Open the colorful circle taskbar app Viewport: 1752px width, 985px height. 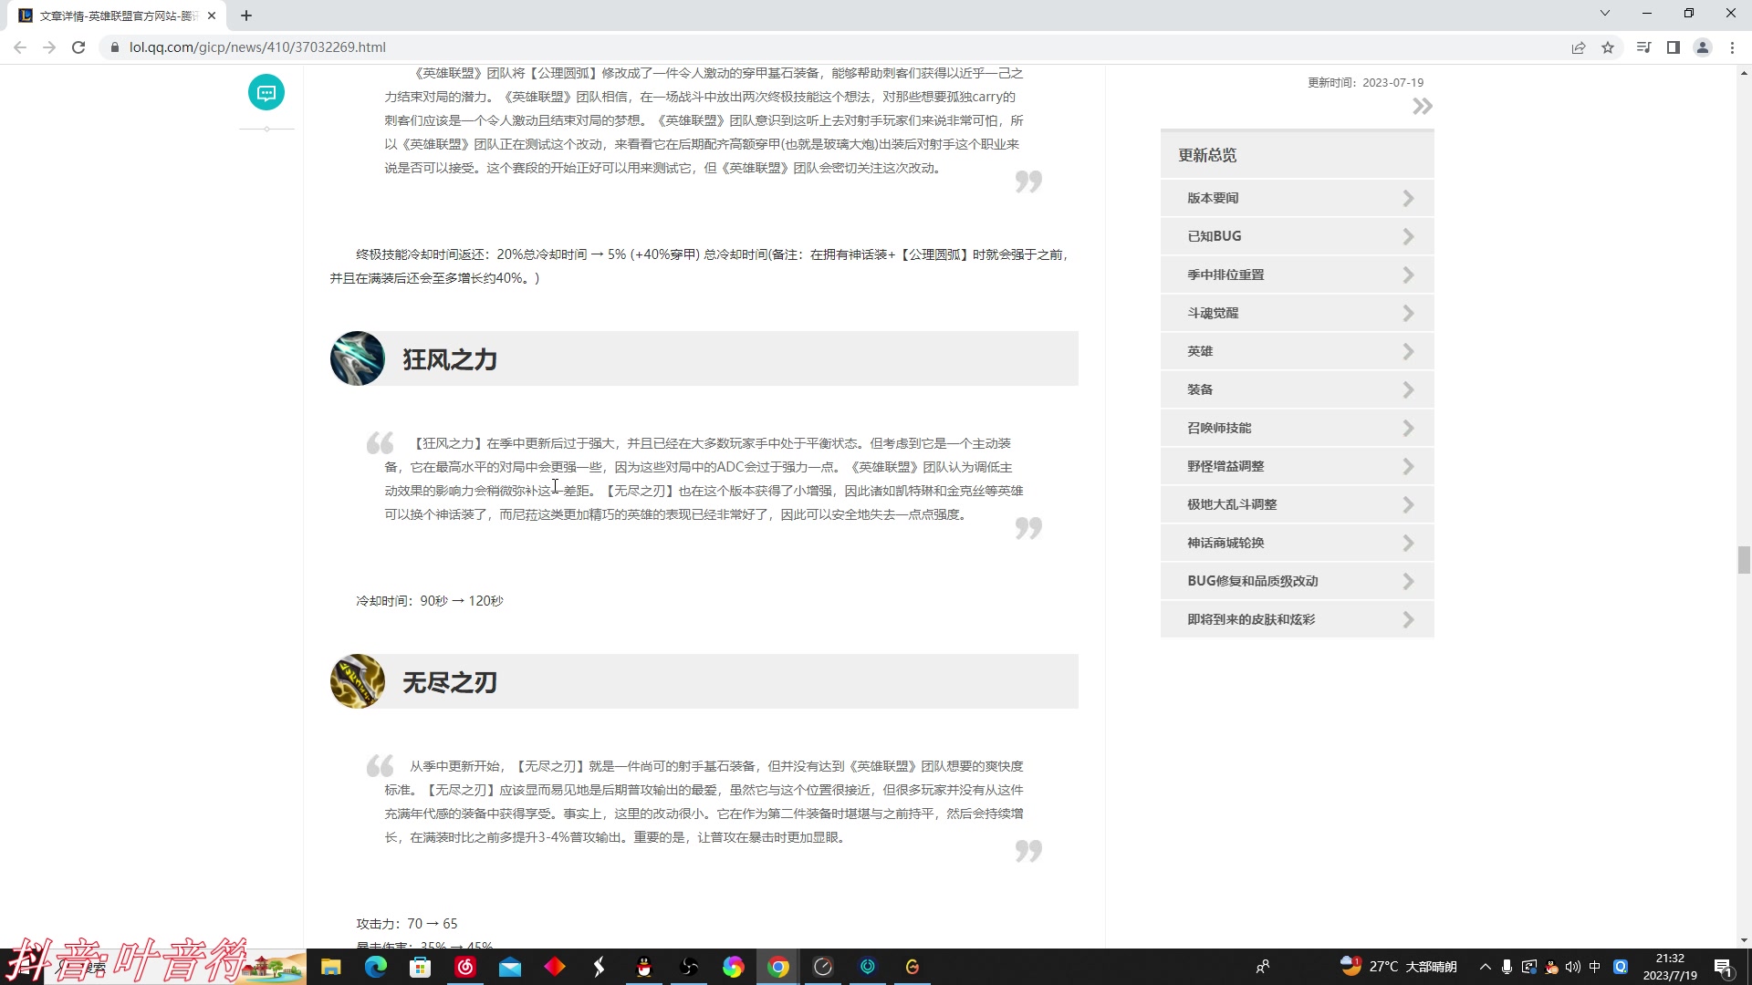[733, 967]
